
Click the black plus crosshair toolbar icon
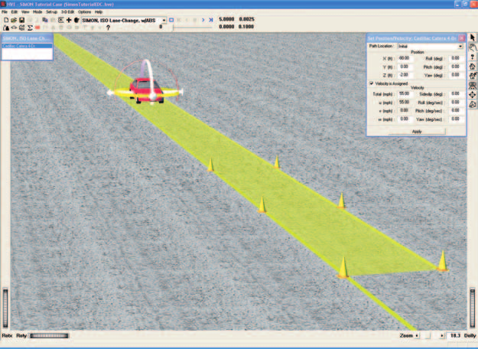point(69,20)
